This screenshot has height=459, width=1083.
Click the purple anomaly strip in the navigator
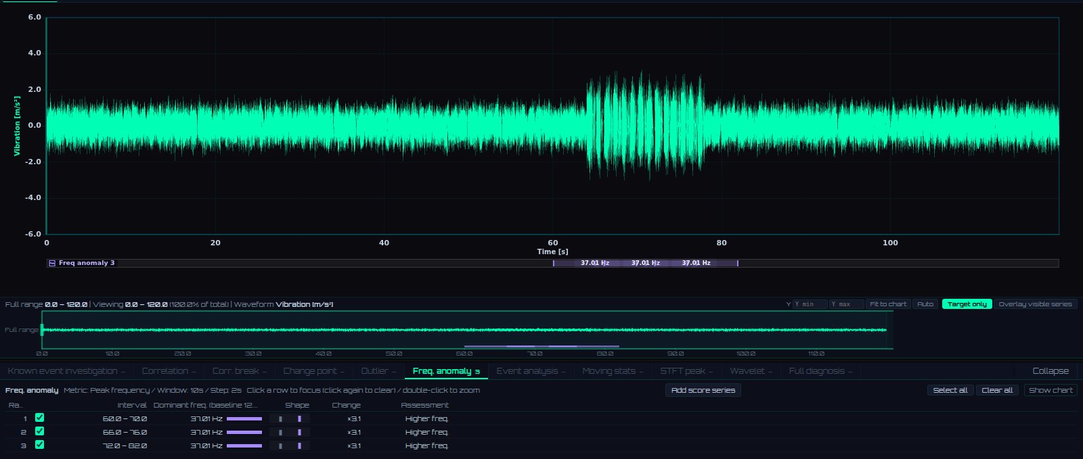click(541, 346)
